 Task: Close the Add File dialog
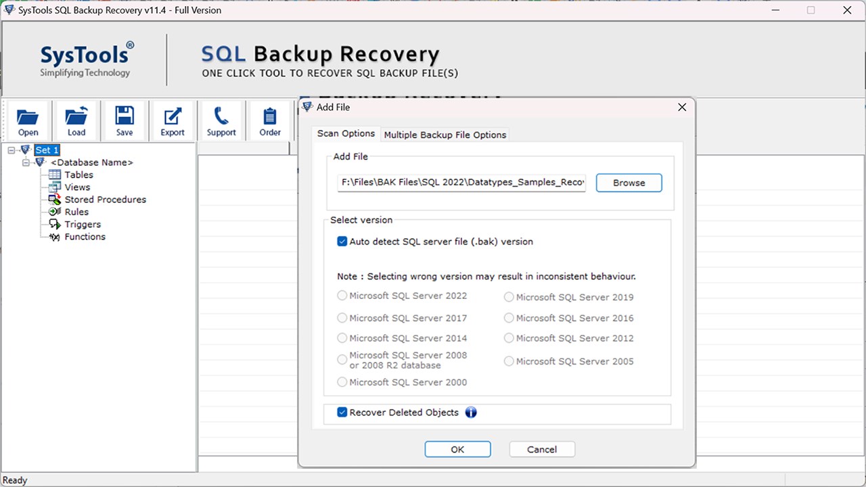click(682, 107)
